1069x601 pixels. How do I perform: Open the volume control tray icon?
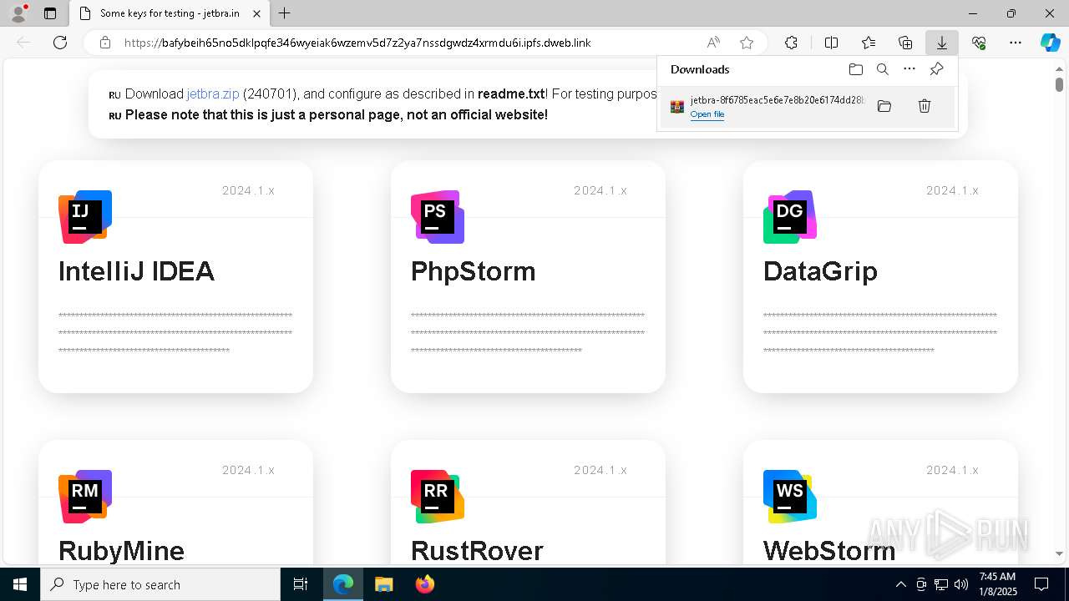coord(961,584)
